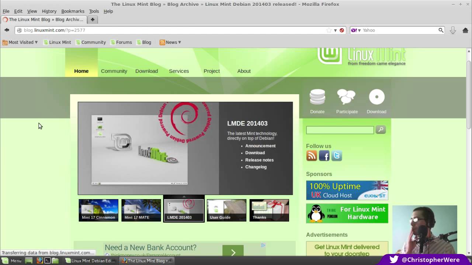Open the Twitter follow icon
The width and height of the screenshot is (472, 265).
tap(337, 156)
